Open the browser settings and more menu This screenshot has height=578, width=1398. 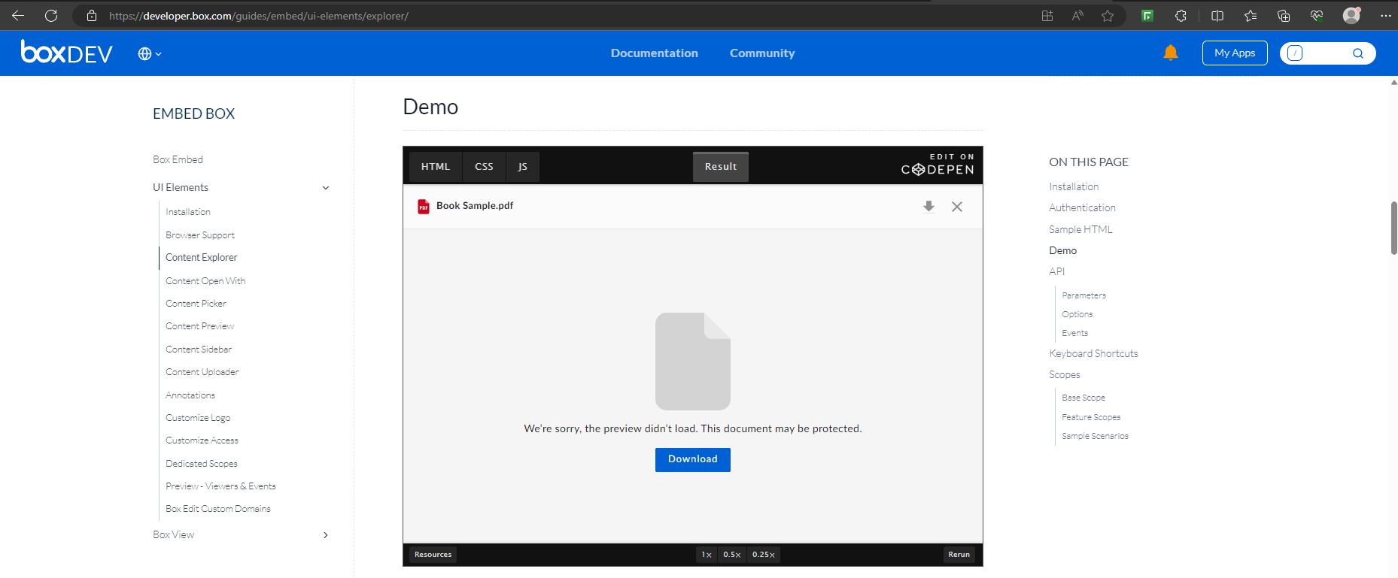pyautogui.click(x=1385, y=15)
